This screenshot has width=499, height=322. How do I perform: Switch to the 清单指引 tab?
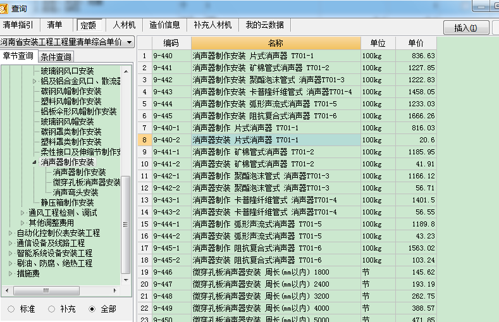pos(18,25)
